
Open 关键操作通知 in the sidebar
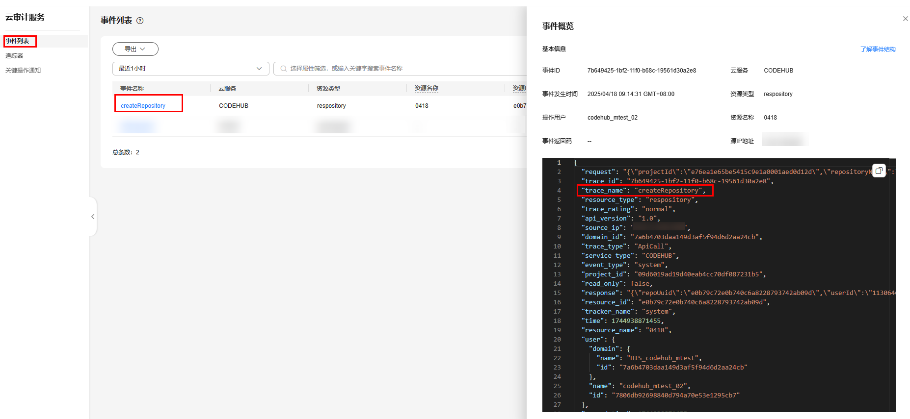[x=23, y=71]
